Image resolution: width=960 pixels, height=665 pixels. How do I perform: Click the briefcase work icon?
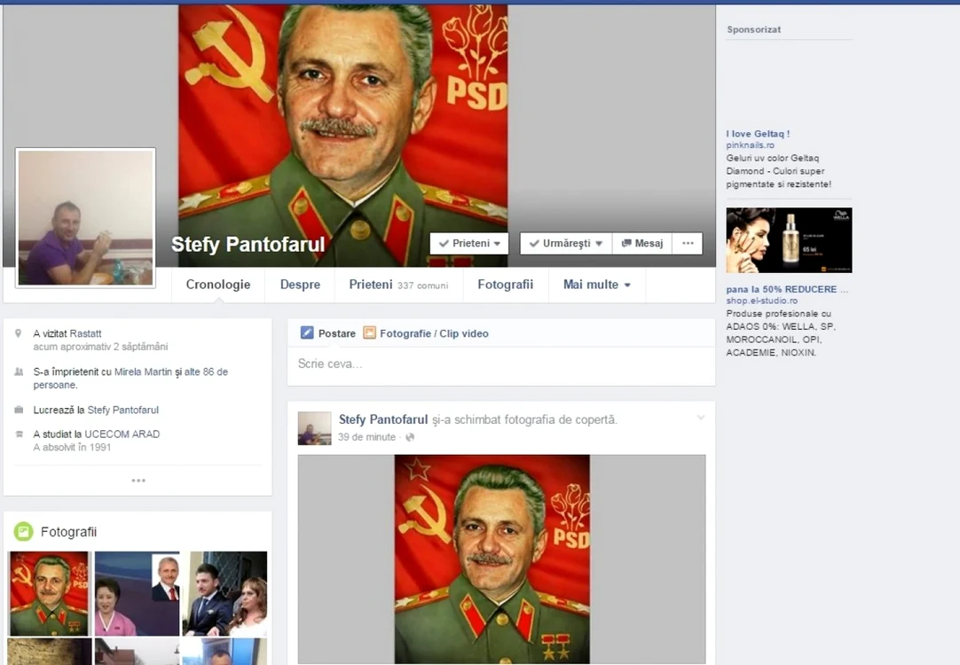tap(19, 410)
